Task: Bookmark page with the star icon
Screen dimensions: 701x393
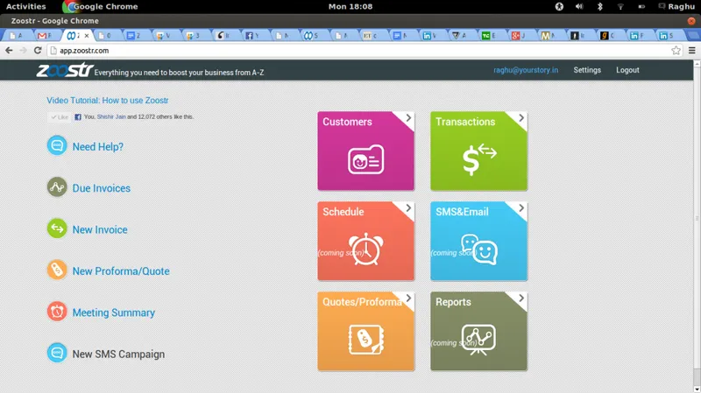Action: click(x=676, y=51)
